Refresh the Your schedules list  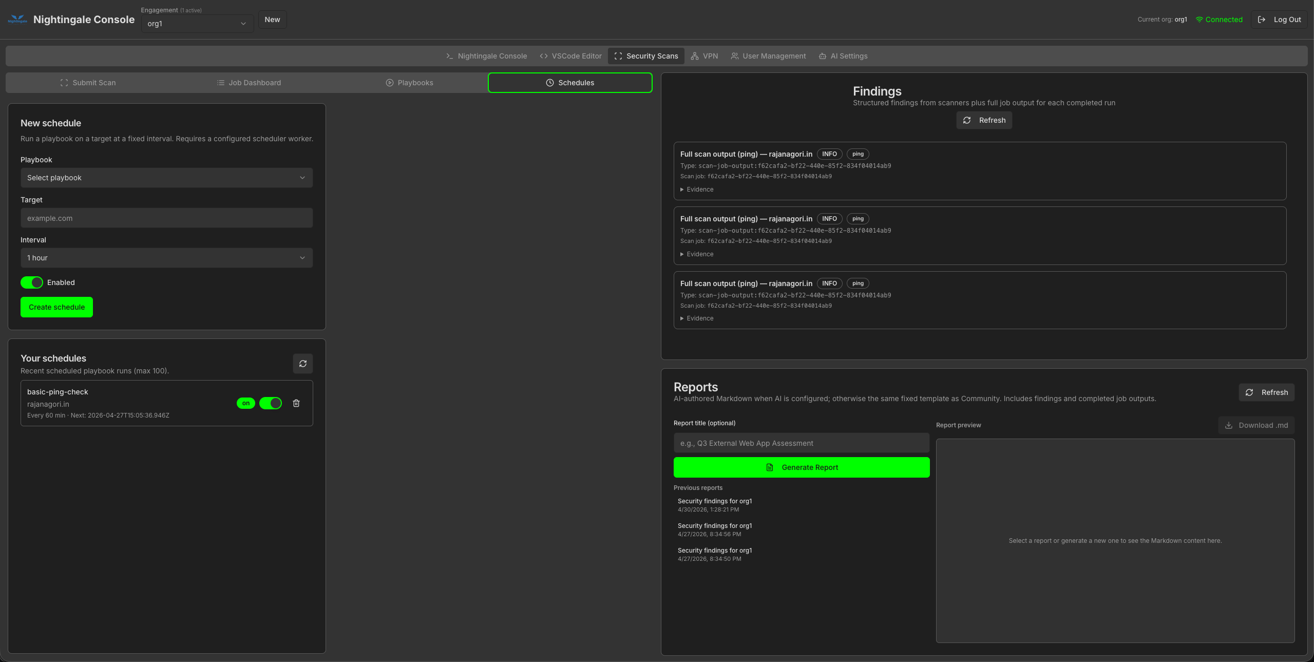[x=302, y=364]
